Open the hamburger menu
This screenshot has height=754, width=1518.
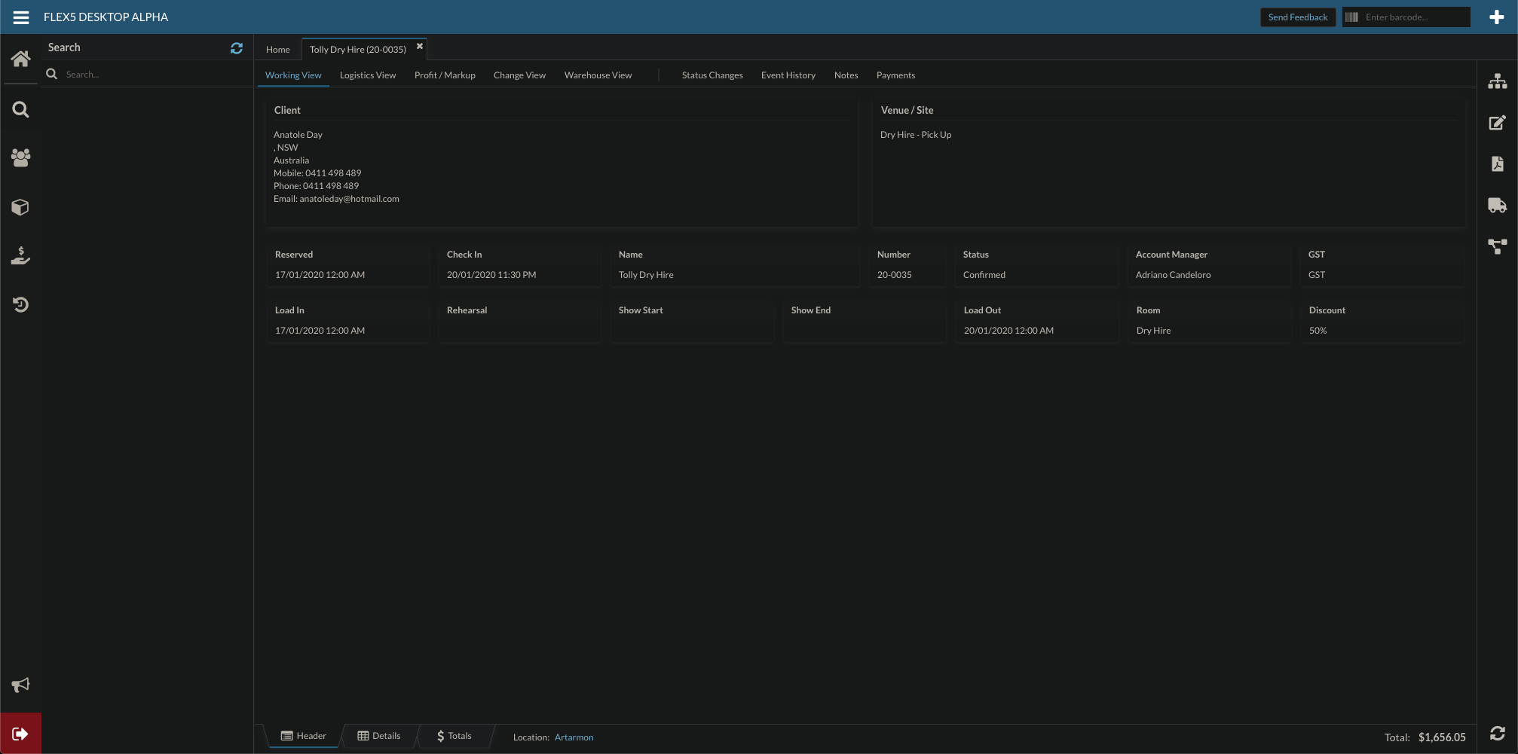(21, 17)
